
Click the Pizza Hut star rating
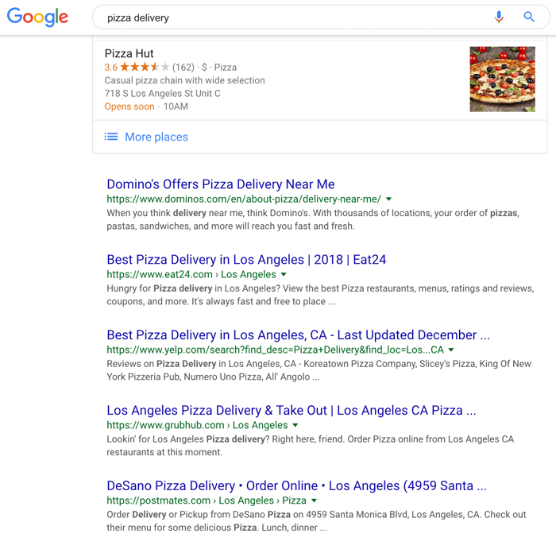[x=145, y=68]
